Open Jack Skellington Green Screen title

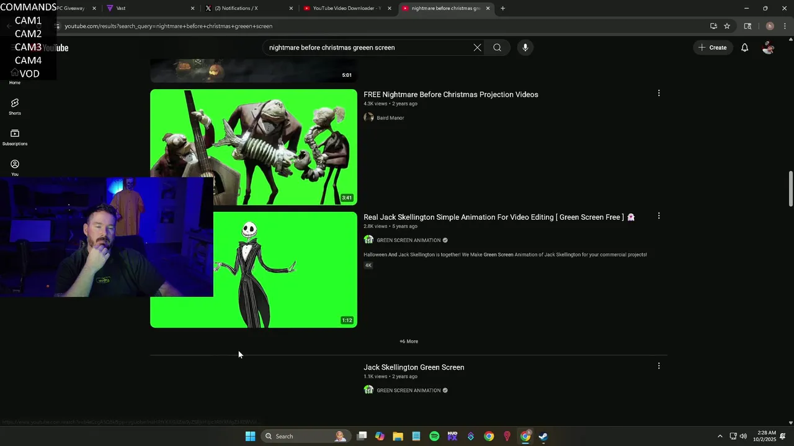coord(414,367)
